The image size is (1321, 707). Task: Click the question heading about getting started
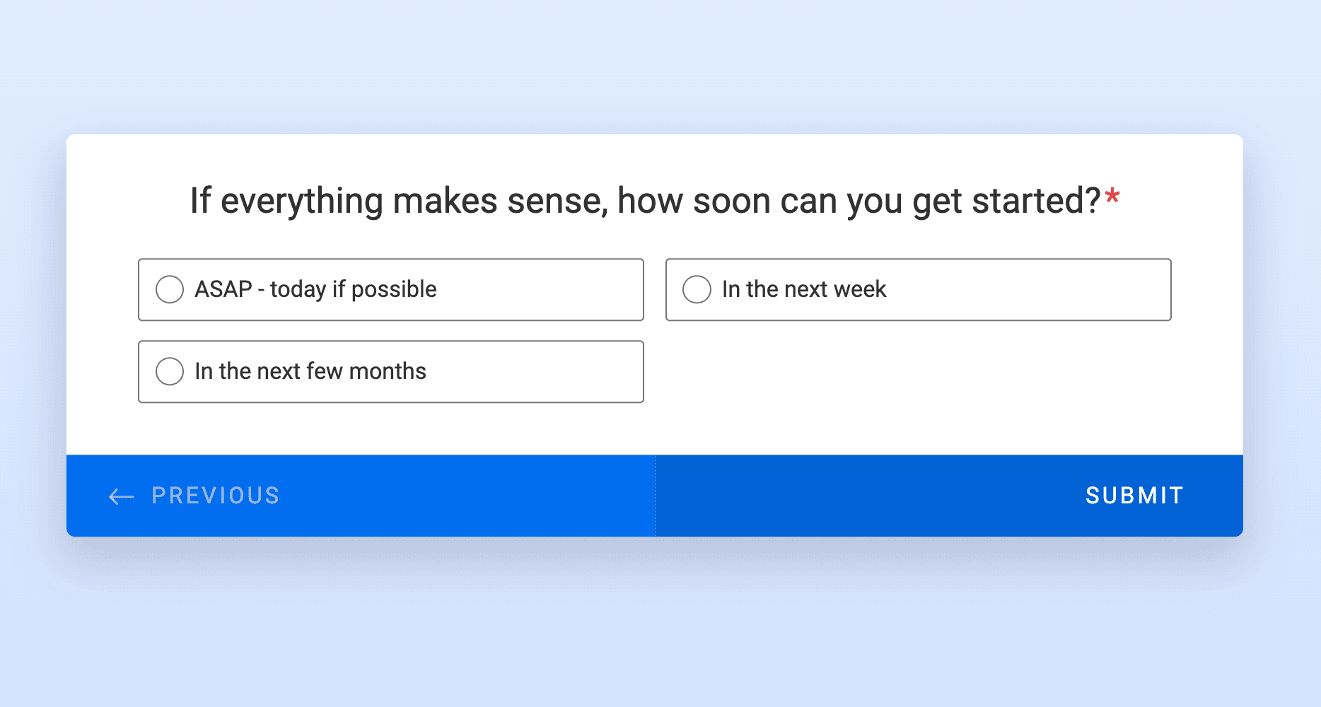tap(645, 201)
